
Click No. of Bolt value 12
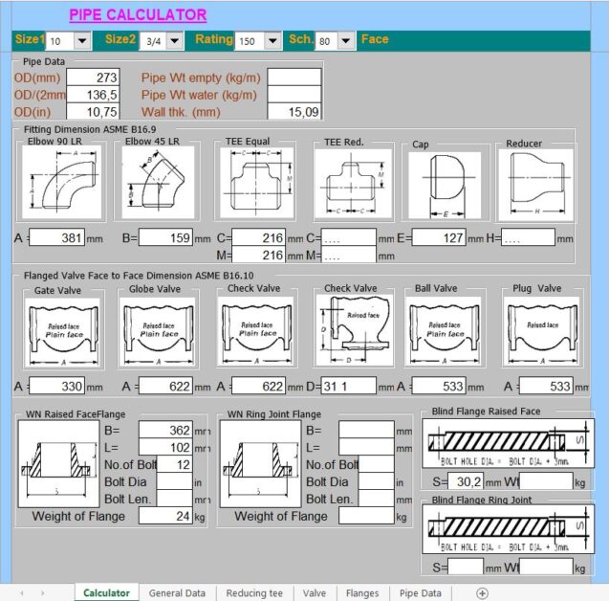point(175,464)
